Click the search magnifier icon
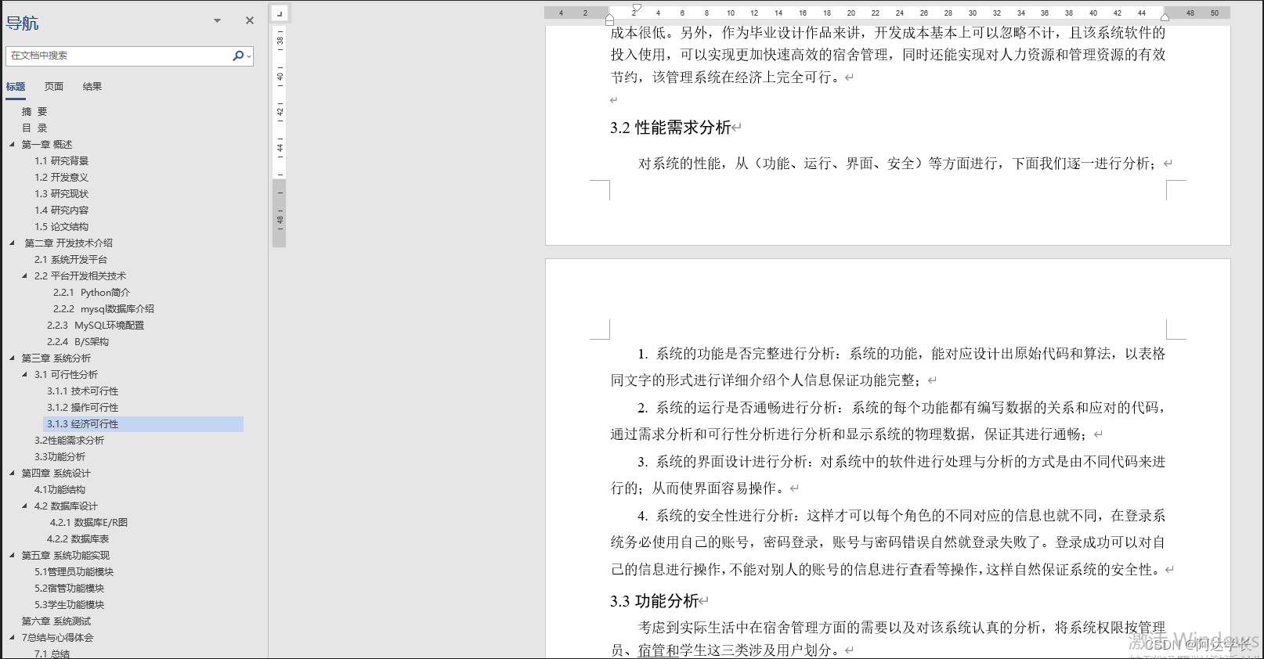 pos(238,56)
